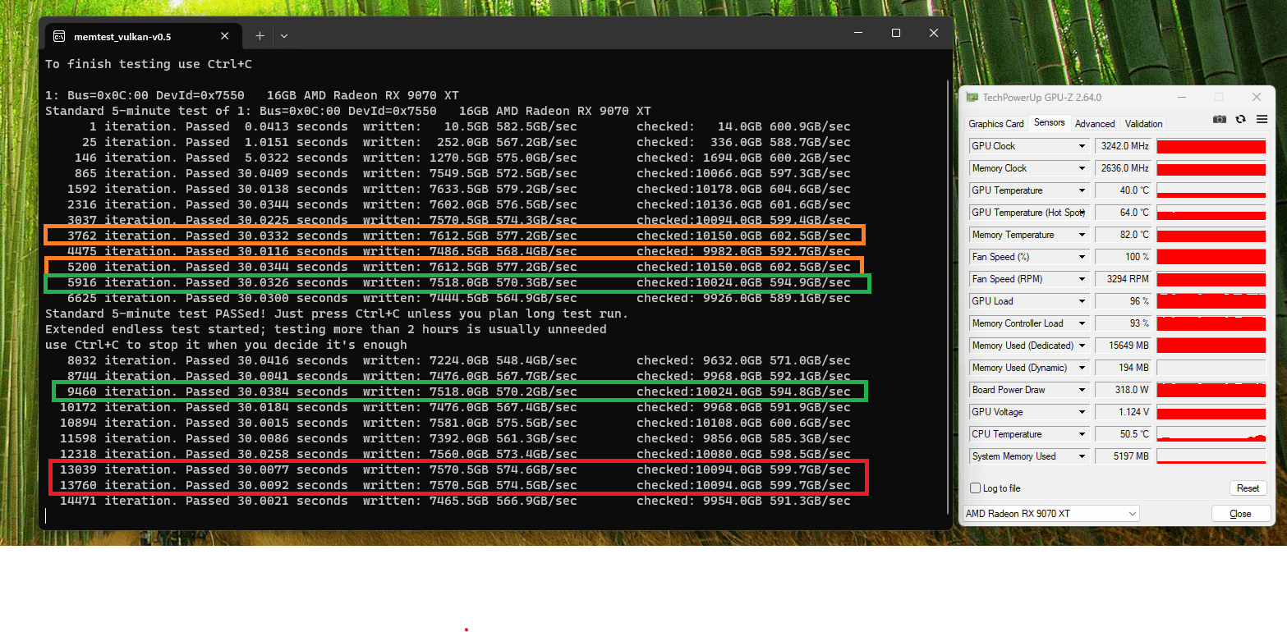Screen dimensions: 1287x632
Task: Open the Board Power Draw dropdown
Action: (1082, 390)
